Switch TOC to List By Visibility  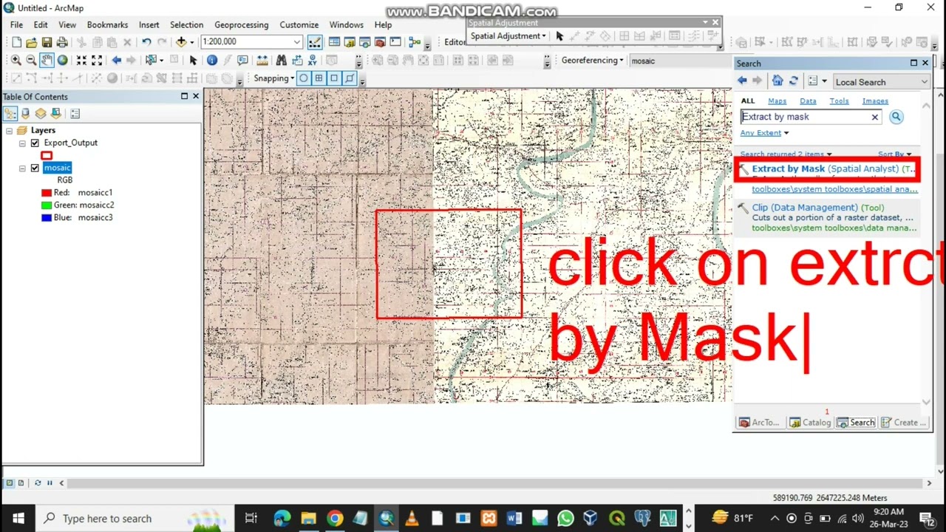coord(41,113)
